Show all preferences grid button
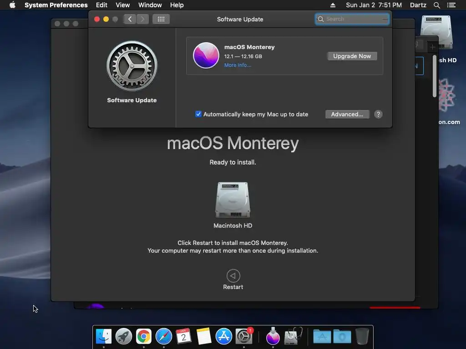The width and height of the screenshot is (466, 349). click(161, 19)
